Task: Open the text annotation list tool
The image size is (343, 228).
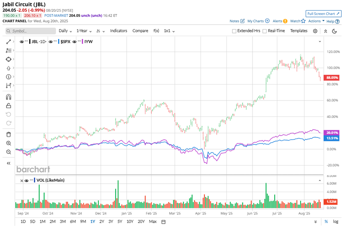Action: (x=8, y=50)
